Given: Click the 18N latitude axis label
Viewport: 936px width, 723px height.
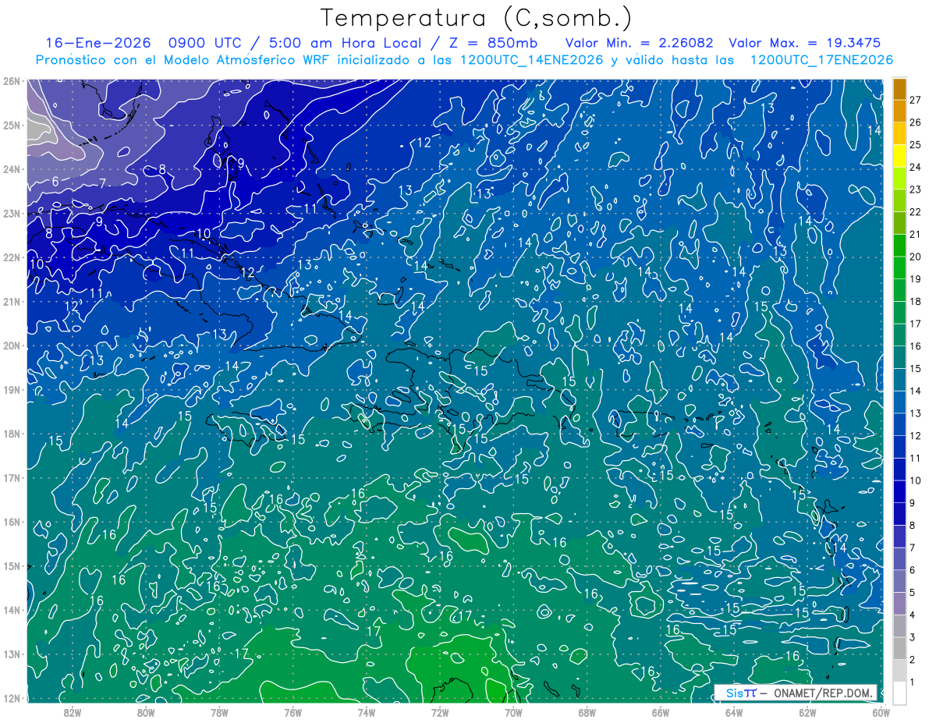Looking at the screenshot, I should click(x=11, y=433).
